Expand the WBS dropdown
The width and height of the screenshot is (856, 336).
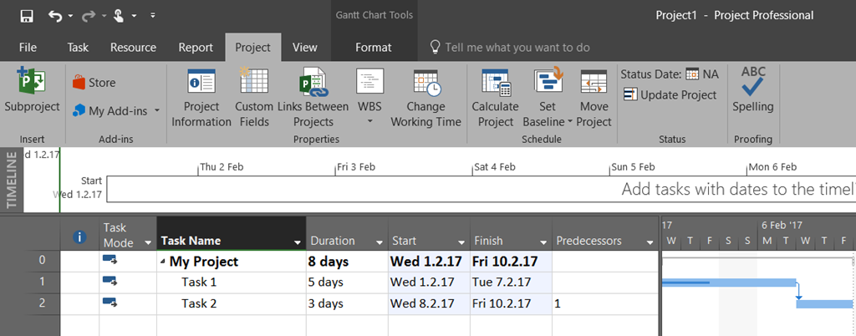click(369, 122)
